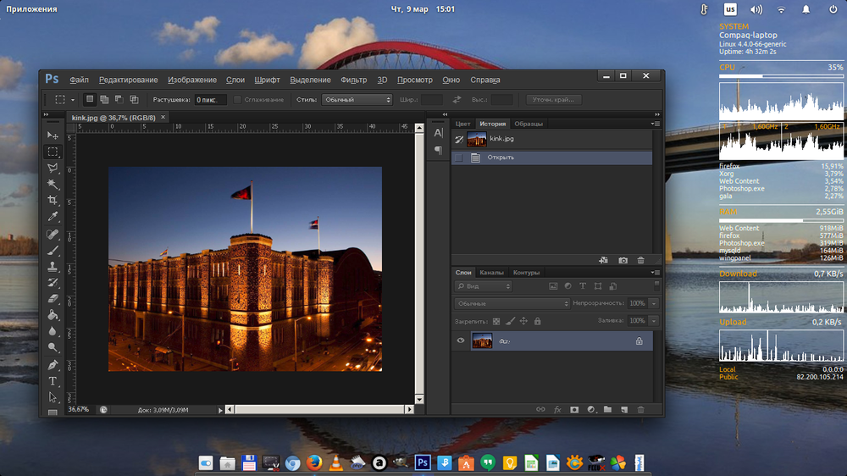
Task: Open the Фильтр menu
Action: (354, 80)
